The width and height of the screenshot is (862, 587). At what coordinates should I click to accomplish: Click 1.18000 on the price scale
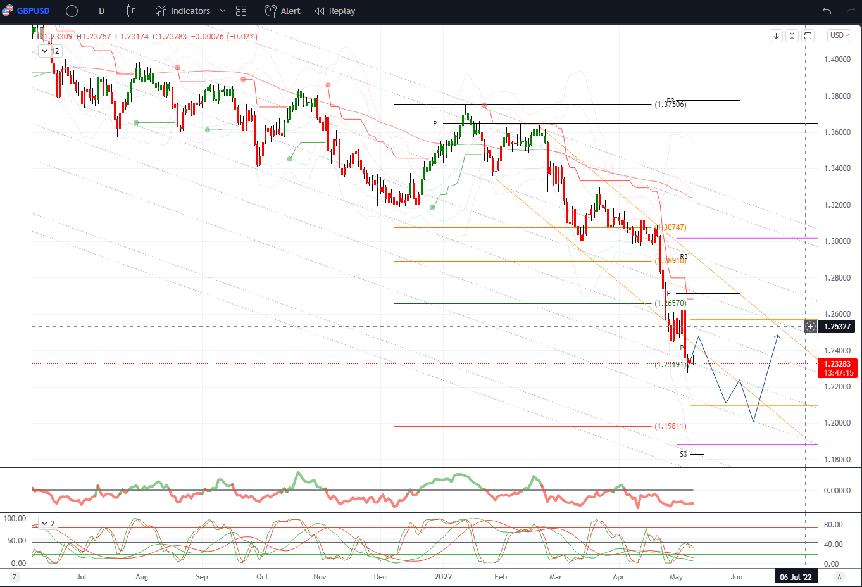pyautogui.click(x=837, y=460)
